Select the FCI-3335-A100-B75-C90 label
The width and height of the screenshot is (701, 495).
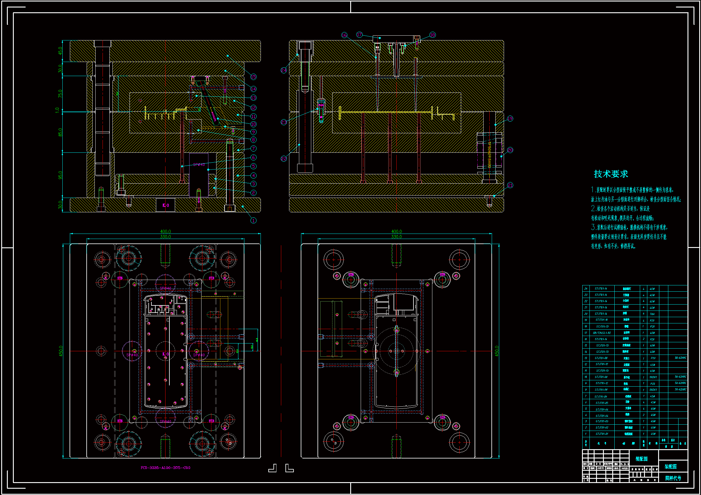click(165, 467)
